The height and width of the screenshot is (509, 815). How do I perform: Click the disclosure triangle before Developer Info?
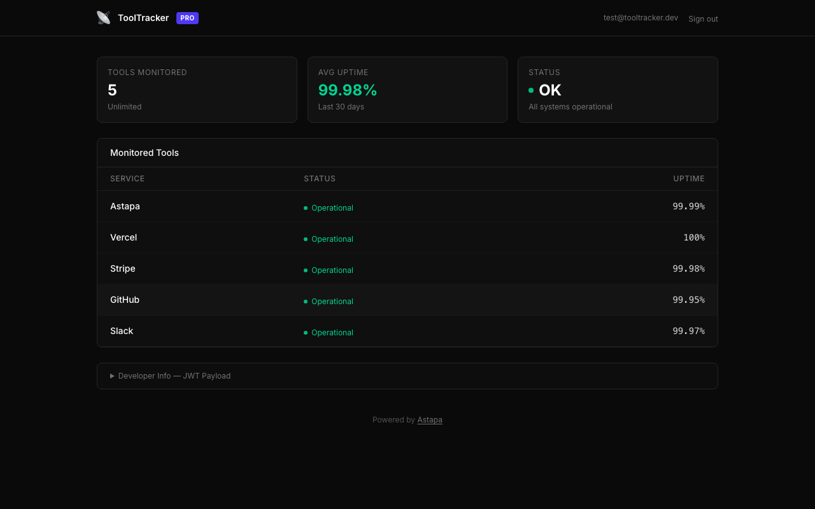[112, 375]
